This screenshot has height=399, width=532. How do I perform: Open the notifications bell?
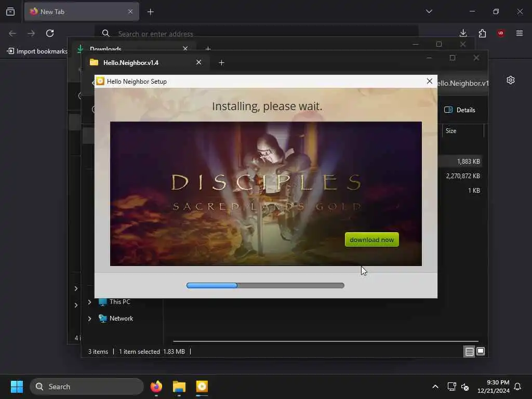(x=517, y=387)
